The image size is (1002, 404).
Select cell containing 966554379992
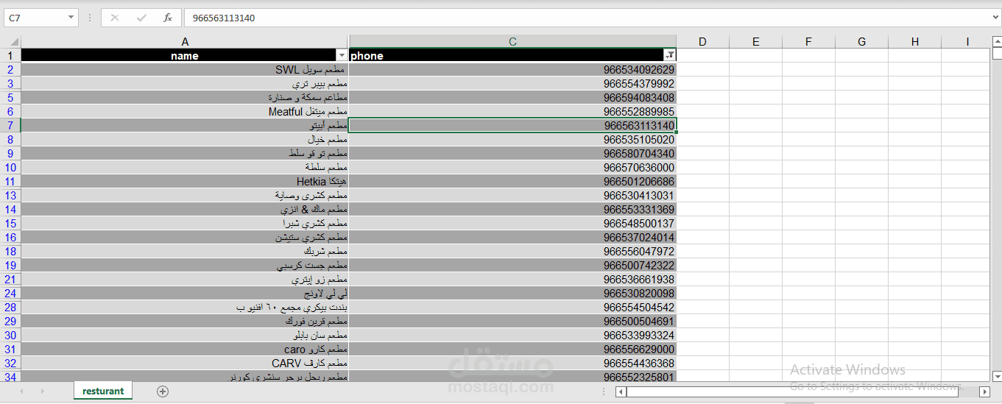(x=512, y=84)
